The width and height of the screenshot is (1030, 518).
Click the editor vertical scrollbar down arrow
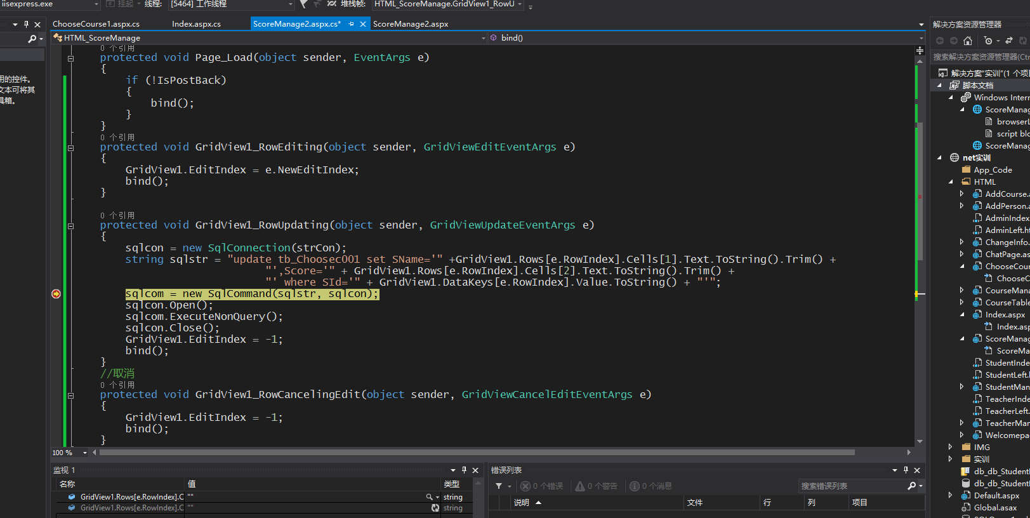pyautogui.click(x=920, y=442)
